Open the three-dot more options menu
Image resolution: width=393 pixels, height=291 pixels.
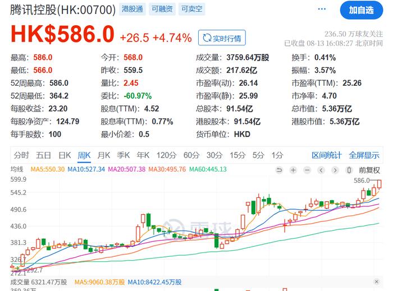(322, 9)
